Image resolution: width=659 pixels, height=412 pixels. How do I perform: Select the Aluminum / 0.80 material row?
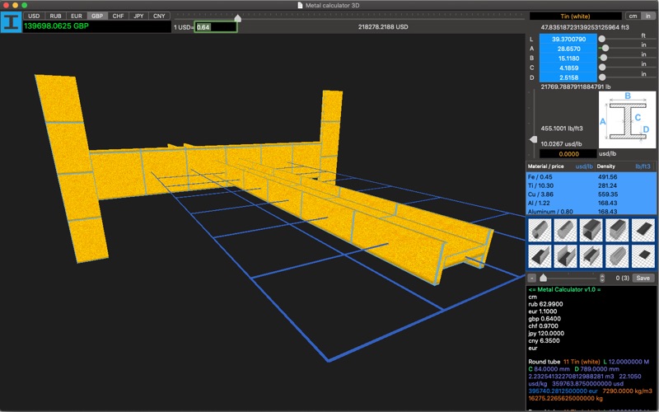[x=591, y=212]
